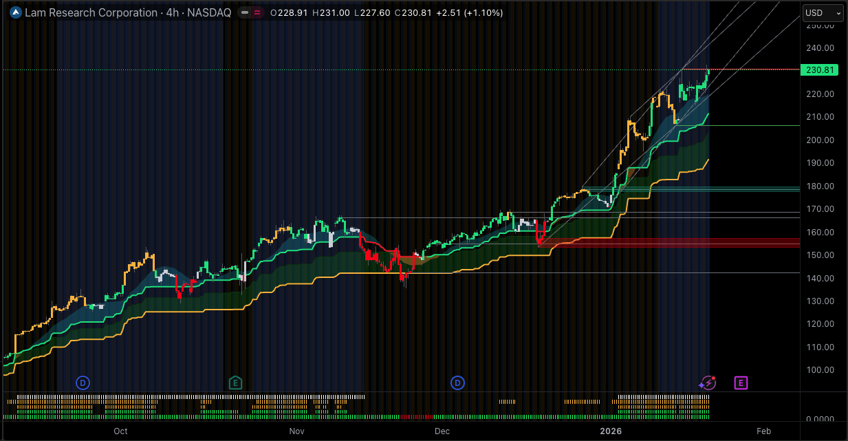The height and width of the screenshot is (441, 848).
Task: Open the USD currency dropdown
Action: (823, 12)
